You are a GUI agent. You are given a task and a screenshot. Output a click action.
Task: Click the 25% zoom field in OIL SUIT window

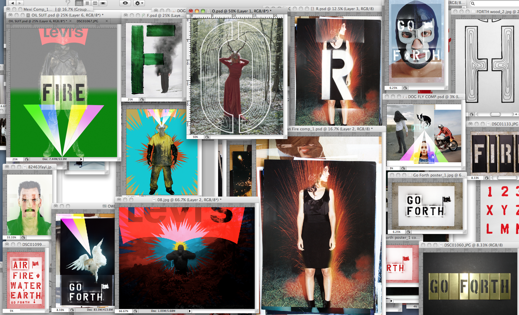(x=15, y=159)
